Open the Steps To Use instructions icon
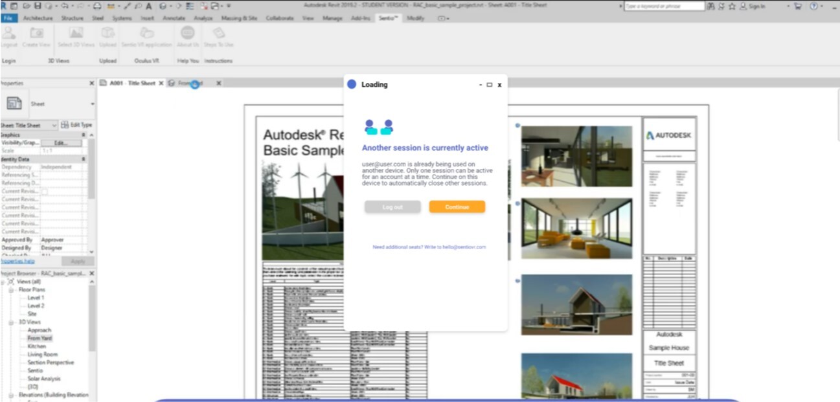This screenshot has height=402, width=840. (218, 34)
